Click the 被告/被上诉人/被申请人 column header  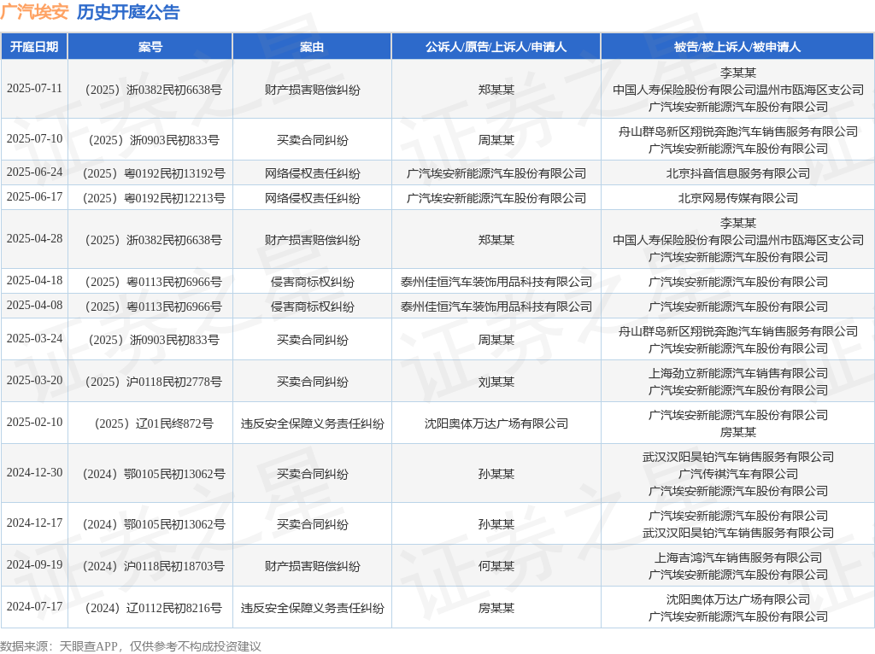pyautogui.click(x=737, y=47)
